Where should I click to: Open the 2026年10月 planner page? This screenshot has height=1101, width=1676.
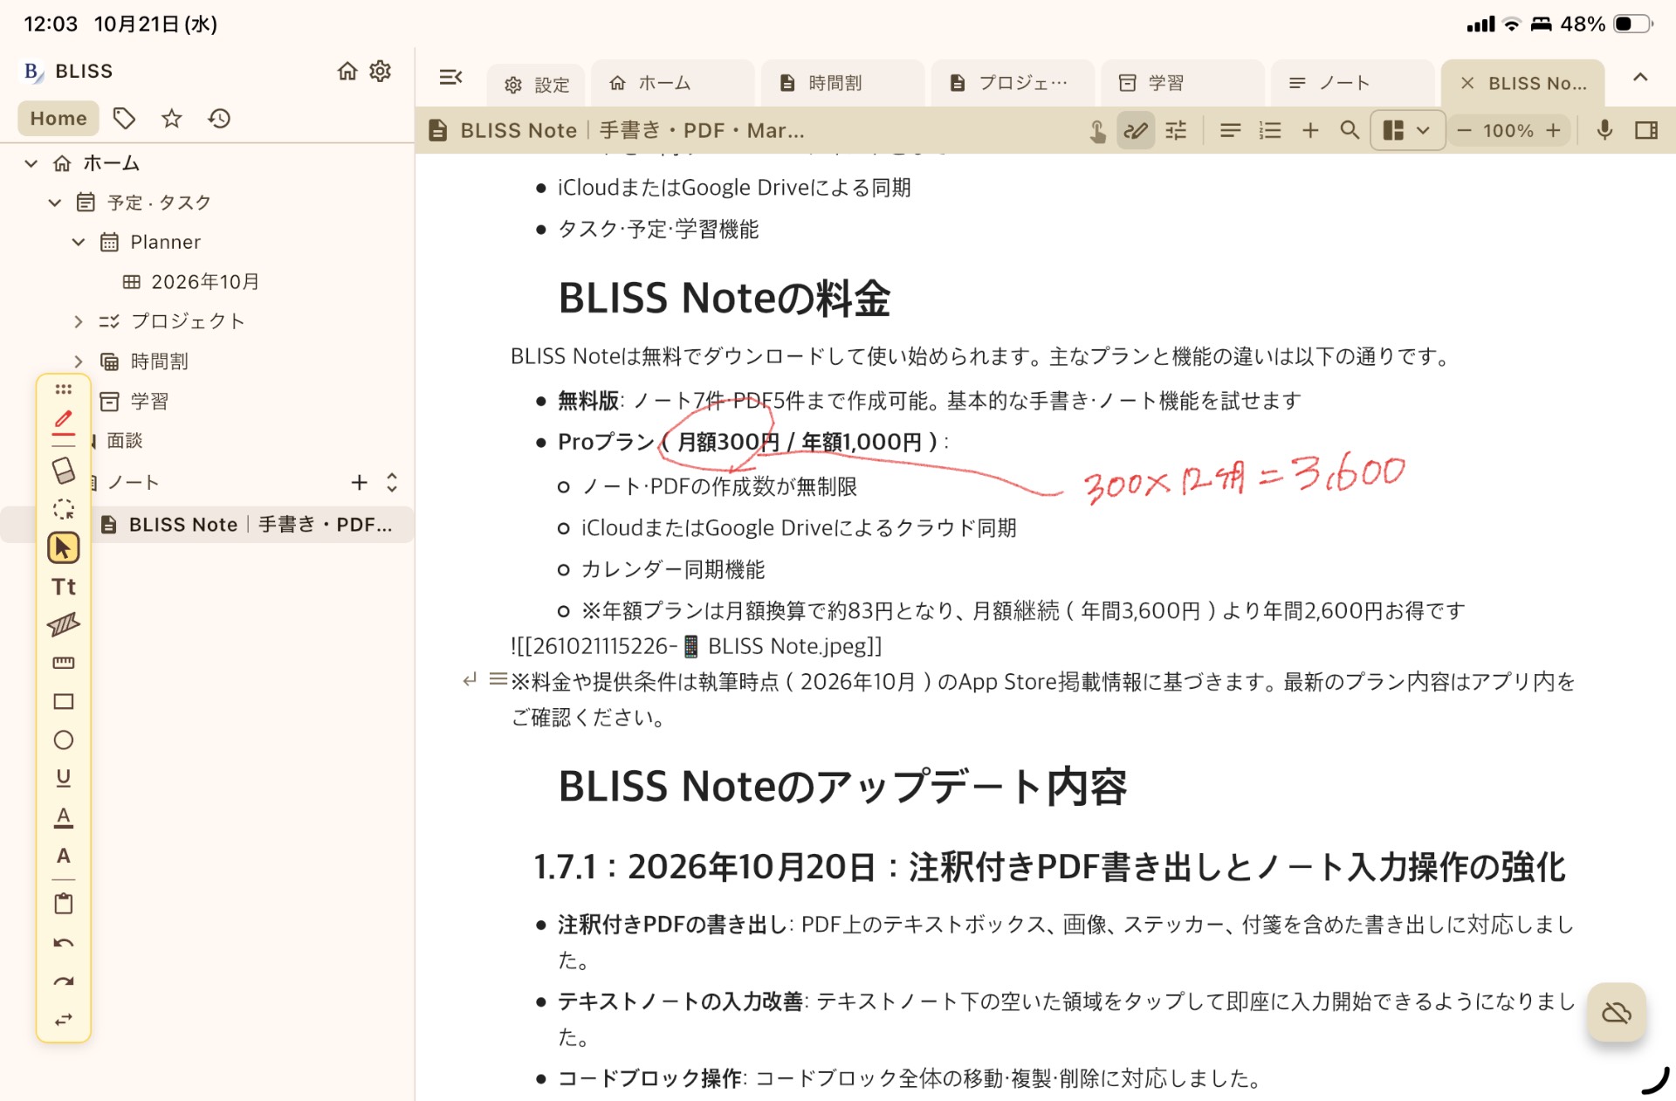coord(192,281)
